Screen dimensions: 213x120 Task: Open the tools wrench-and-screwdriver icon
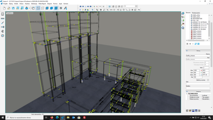click(x=61, y=8)
